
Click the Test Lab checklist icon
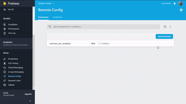click(5, 33)
